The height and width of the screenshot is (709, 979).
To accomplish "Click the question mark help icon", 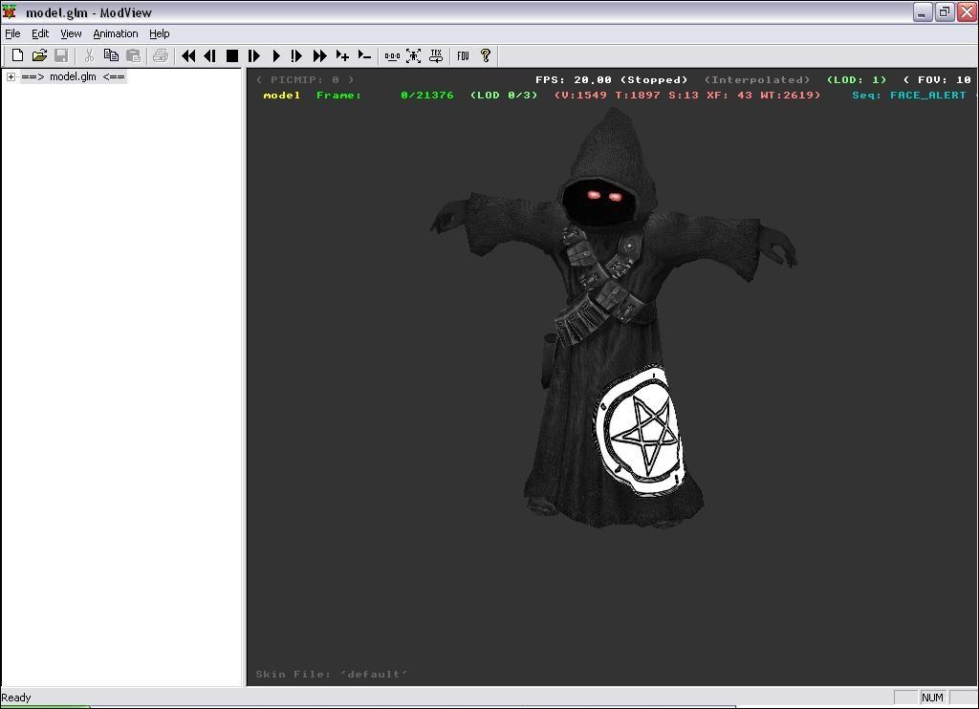I will click(486, 56).
